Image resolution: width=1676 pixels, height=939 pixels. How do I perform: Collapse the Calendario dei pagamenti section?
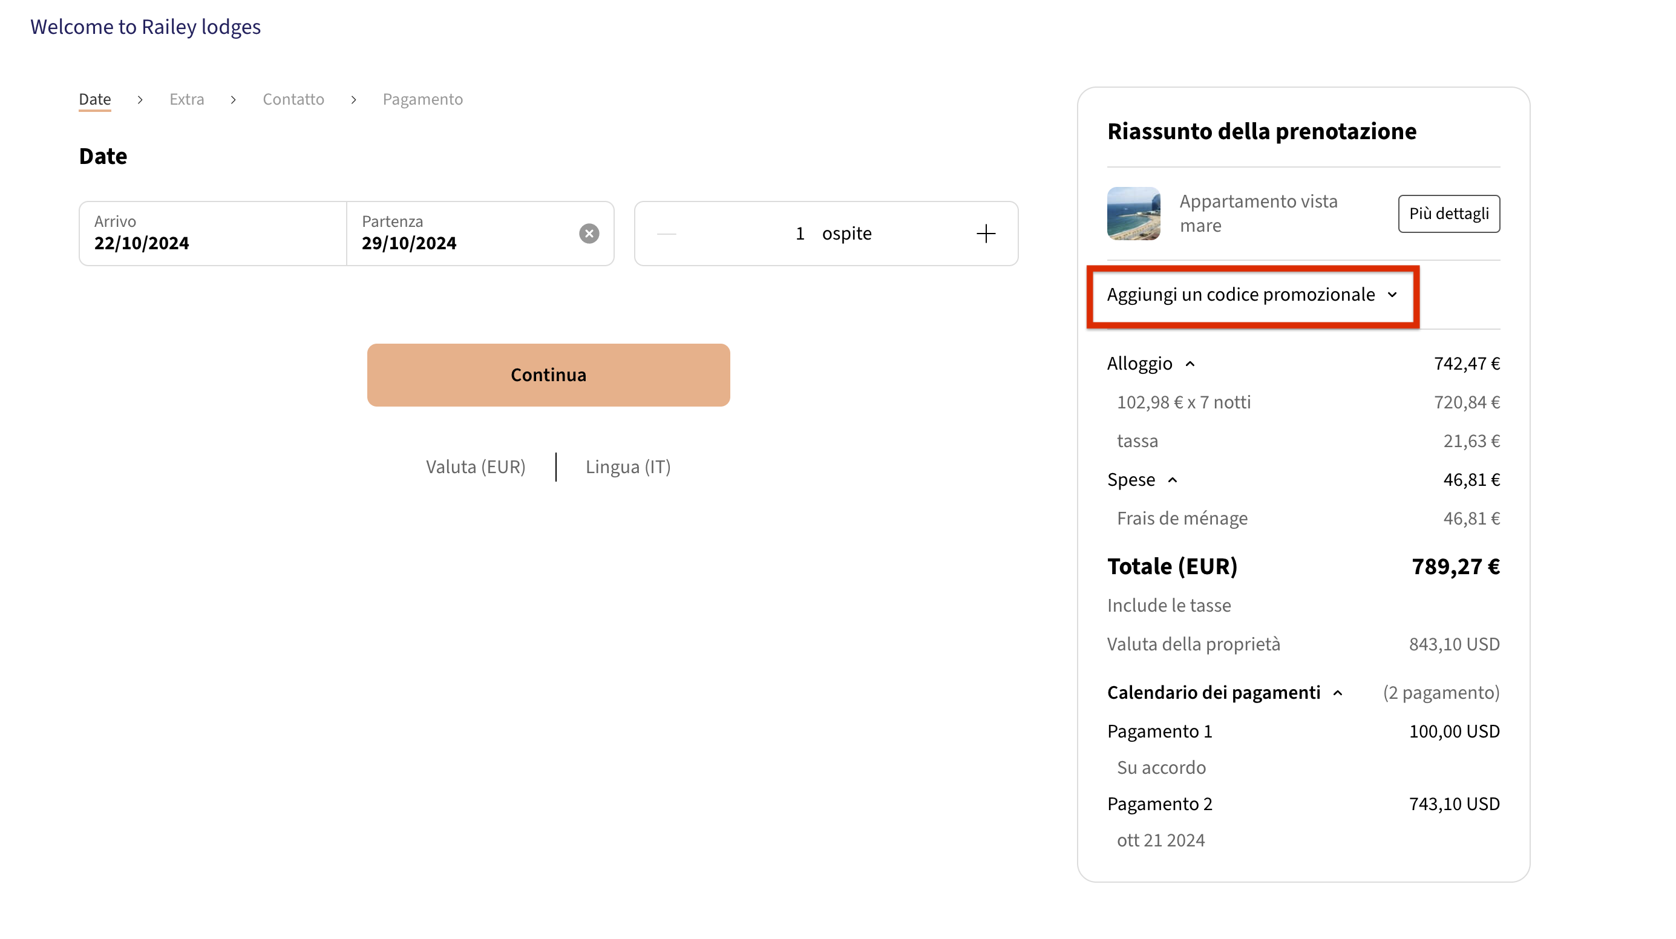(1338, 692)
